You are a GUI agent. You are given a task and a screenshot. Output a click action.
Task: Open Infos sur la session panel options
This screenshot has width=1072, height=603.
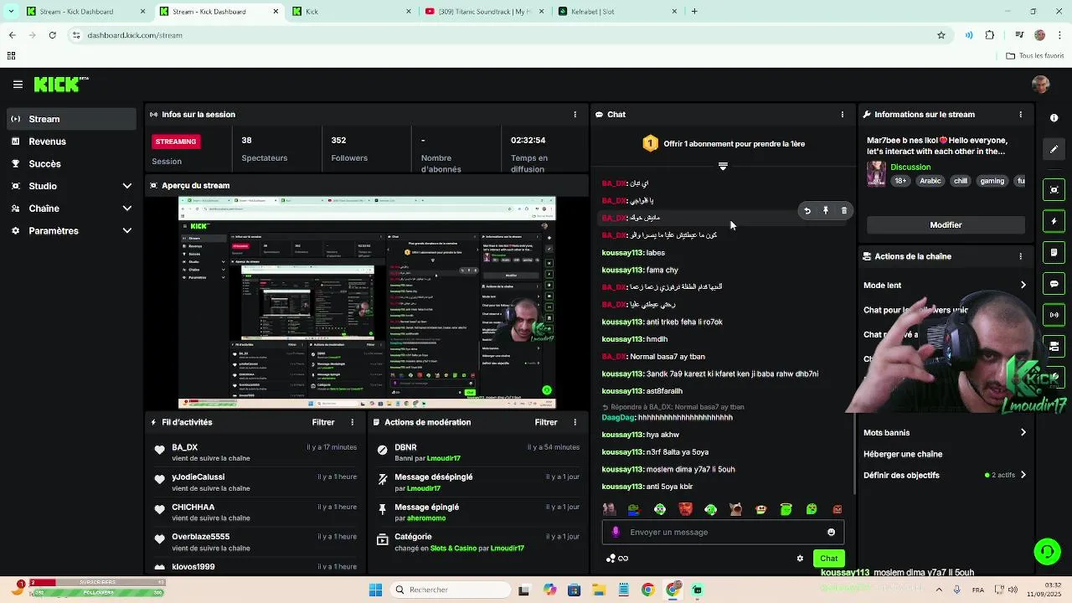coord(575,115)
